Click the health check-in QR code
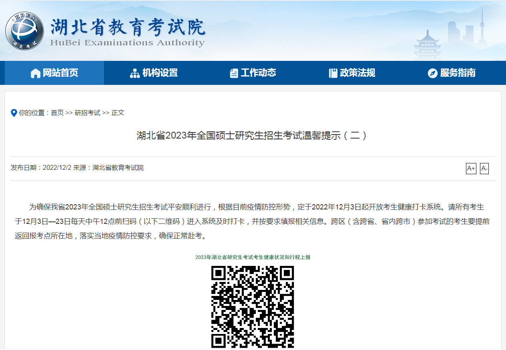This screenshot has height=350, width=506. (x=253, y=307)
